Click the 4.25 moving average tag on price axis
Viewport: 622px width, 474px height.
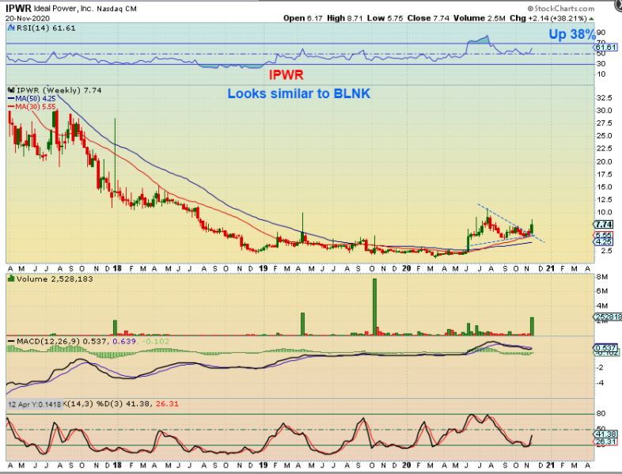tap(604, 241)
